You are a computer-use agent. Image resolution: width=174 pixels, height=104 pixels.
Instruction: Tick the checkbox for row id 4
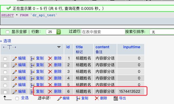tap(5, 79)
